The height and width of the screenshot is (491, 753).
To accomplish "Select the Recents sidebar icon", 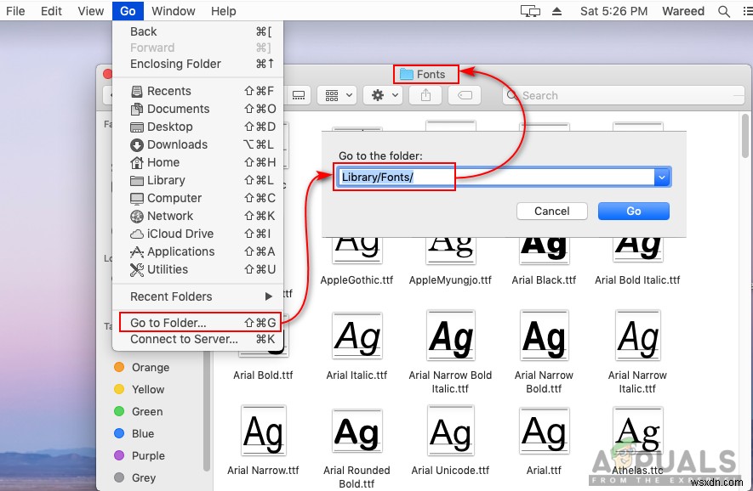I will click(138, 91).
